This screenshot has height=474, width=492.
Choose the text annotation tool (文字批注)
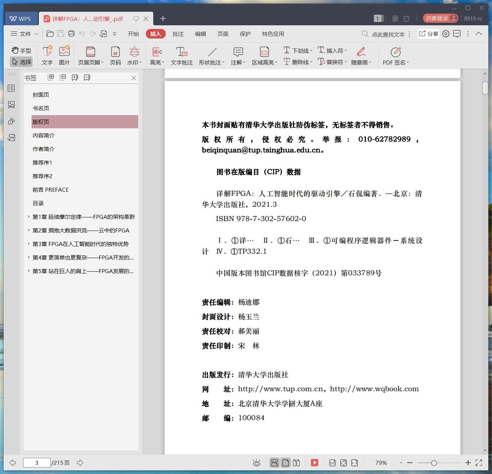point(182,56)
